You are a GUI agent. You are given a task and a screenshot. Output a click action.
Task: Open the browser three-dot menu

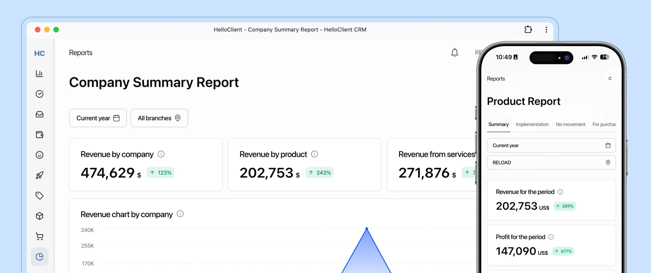(x=546, y=29)
